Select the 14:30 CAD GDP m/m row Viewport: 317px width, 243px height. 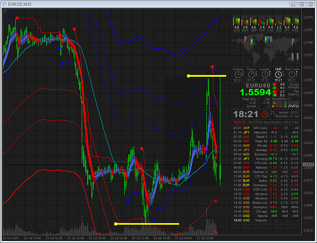tap(266, 190)
